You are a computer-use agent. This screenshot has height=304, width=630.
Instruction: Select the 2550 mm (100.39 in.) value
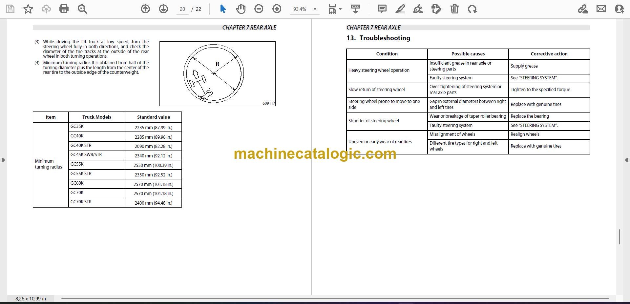click(x=153, y=165)
